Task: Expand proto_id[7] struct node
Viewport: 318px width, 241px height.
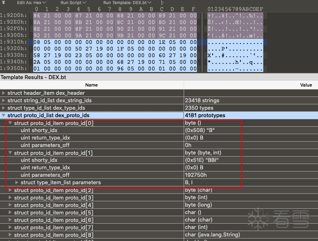Action: 10,227
